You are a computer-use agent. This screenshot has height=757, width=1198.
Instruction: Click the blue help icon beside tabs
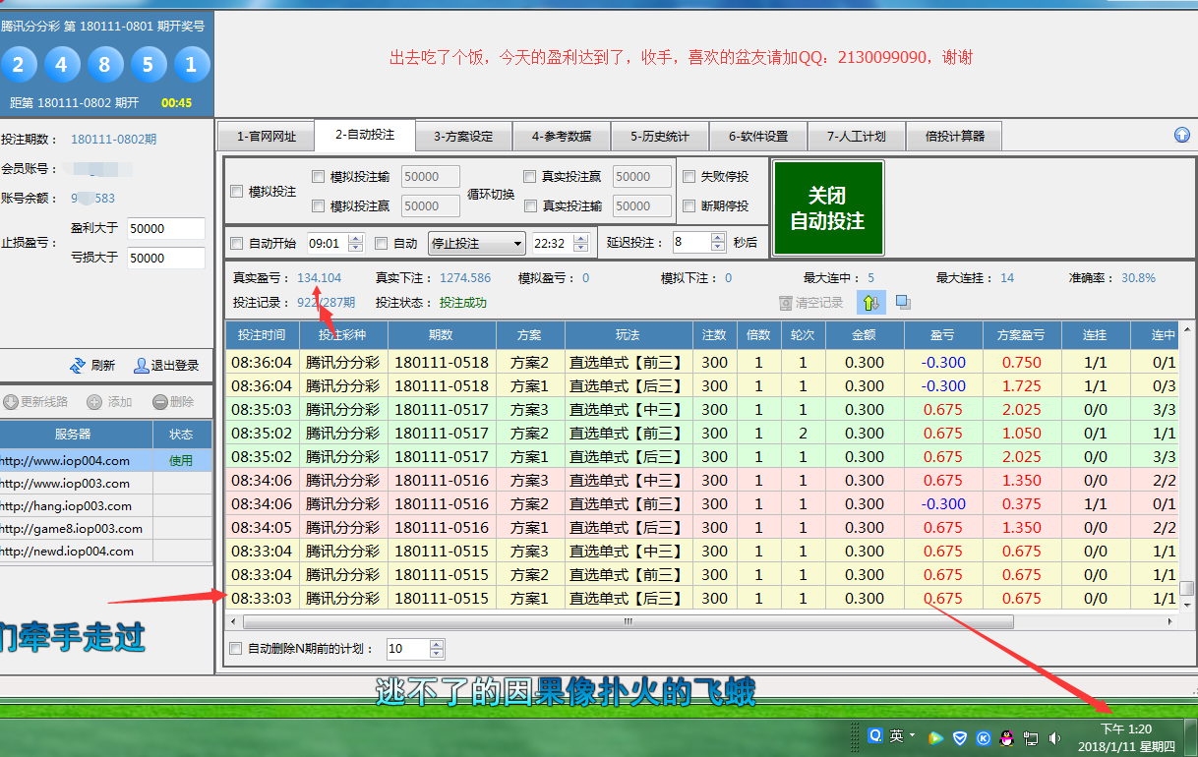1181,136
